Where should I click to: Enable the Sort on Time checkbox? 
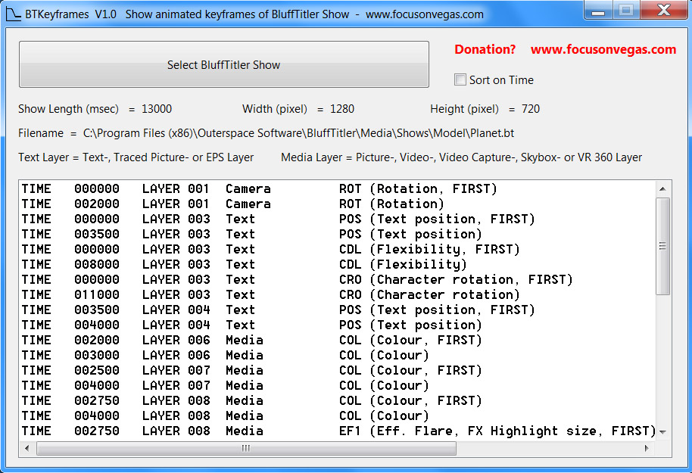(x=460, y=79)
